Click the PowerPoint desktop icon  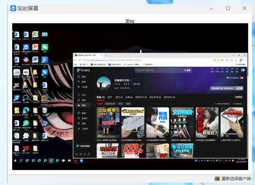pos(35,48)
